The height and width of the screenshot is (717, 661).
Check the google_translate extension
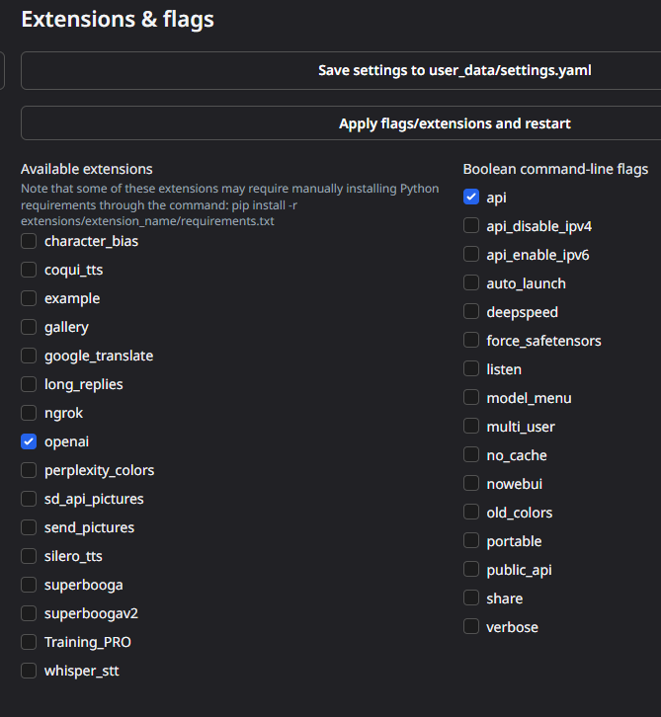coord(29,356)
